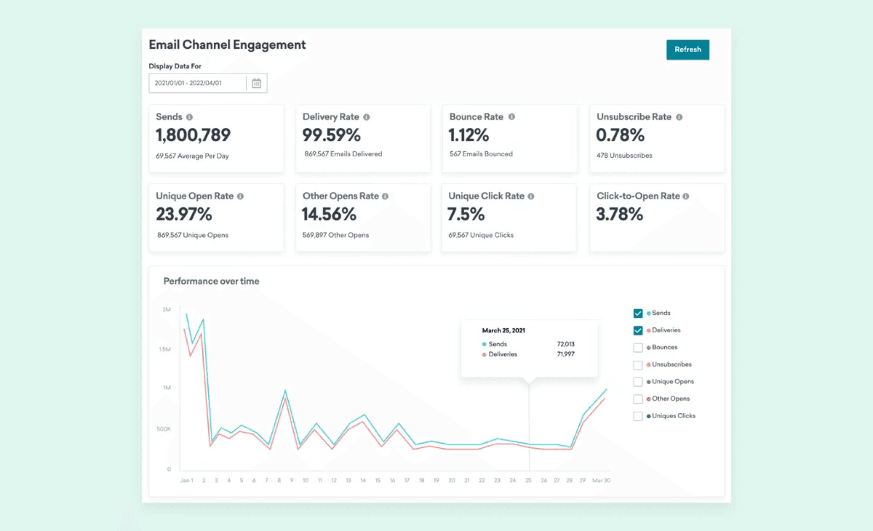
Task: Click the Mar 30 axis label
Action: [x=601, y=481]
